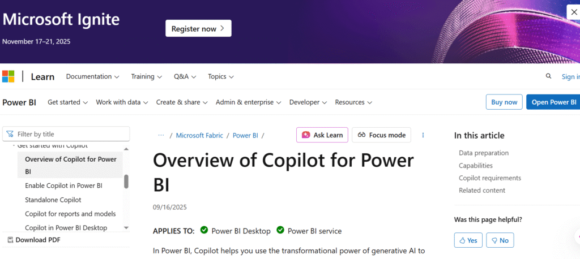Click Download PDF
The image size is (580, 259).
click(x=34, y=240)
